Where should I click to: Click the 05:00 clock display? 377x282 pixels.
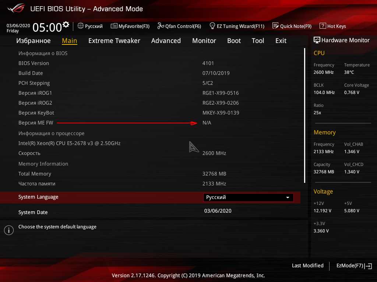47,27
